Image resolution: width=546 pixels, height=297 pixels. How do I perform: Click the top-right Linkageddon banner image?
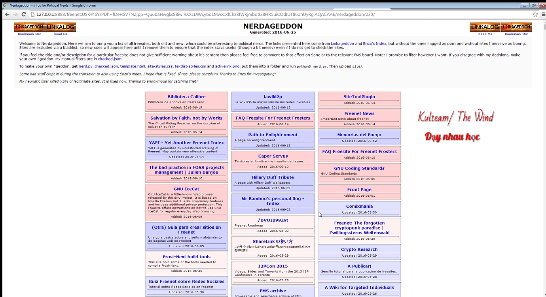pos(516,27)
